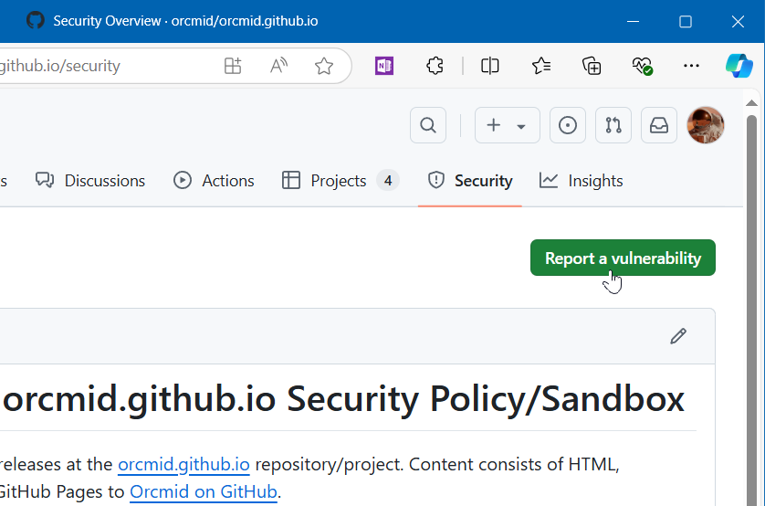
Task: Click the Report a vulnerability button
Action: 623,258
